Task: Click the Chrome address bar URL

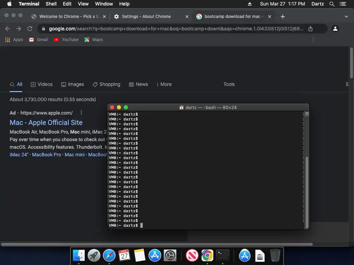Action: point(176,29)
